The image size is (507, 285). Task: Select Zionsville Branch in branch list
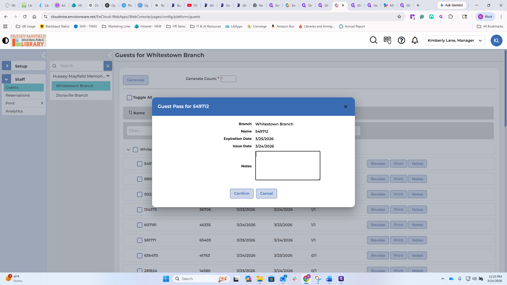pos(72,95)
